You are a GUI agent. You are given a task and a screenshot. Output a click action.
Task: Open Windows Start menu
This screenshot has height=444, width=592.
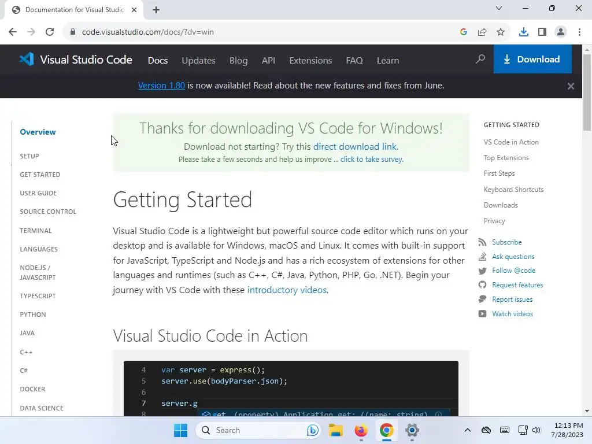coord(180,430)
